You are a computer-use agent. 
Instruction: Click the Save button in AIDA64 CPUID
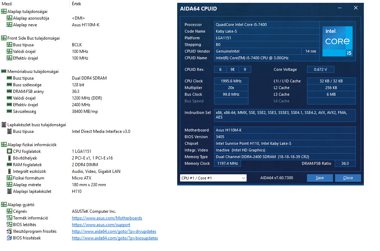point(320,178)
